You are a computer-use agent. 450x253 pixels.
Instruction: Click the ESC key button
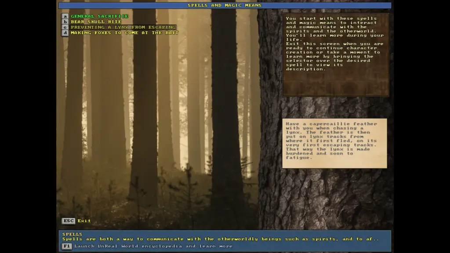point(68,221)
